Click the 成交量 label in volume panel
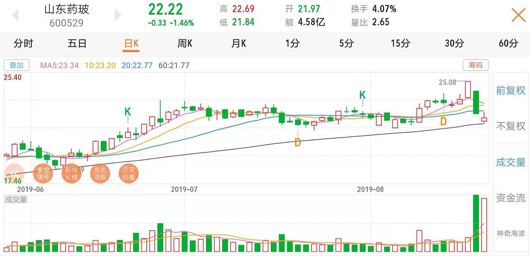The height and width of the screenshot is (256, 530). (x=16, y=200)
